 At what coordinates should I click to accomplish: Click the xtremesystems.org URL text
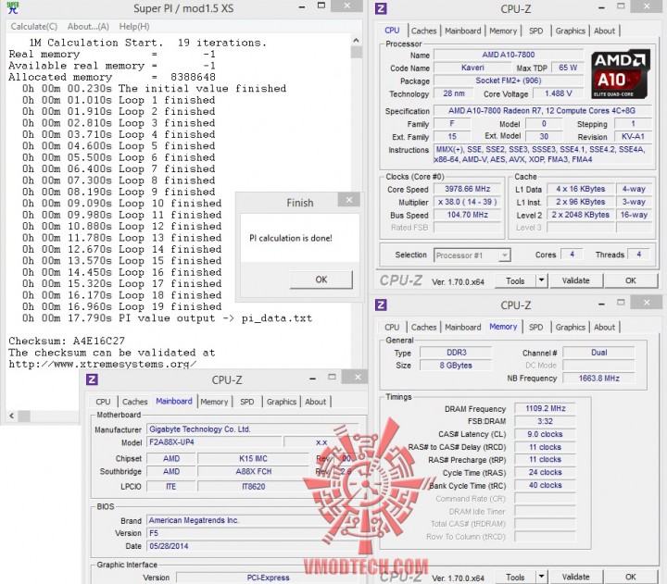pyautogui.click(x=103, y=365)
